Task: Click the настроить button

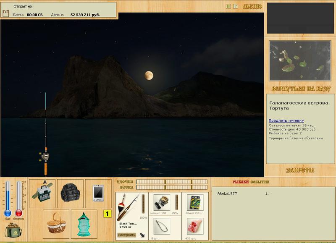Action: click(x=127, y=235)
